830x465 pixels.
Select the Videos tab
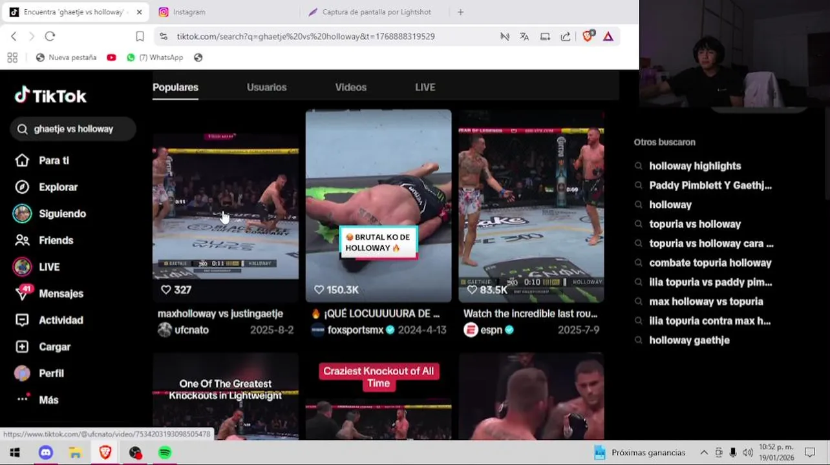click(x=350, y=87)
